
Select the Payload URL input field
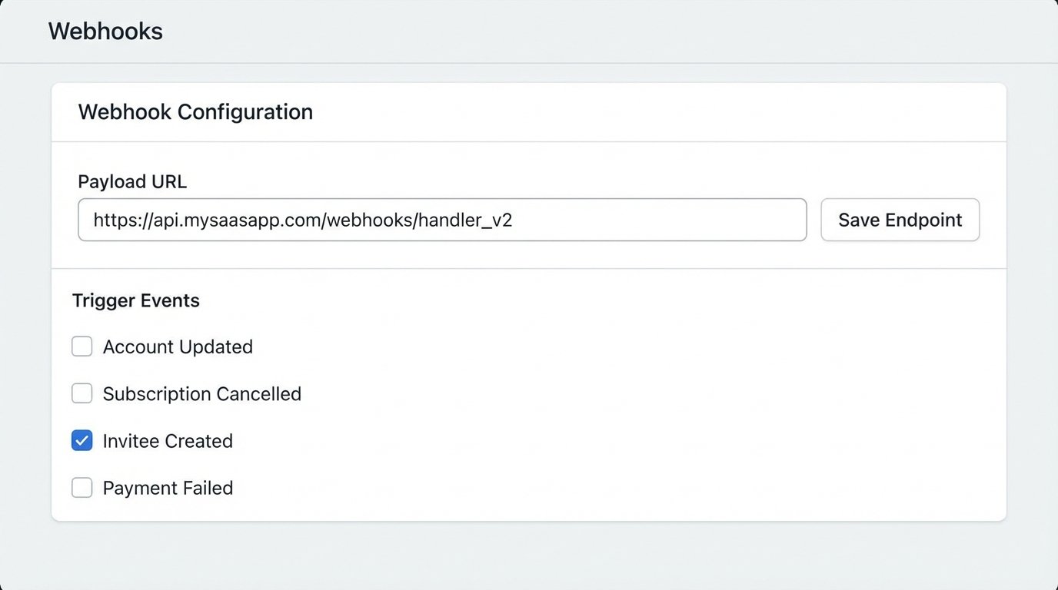coord(442,220)
